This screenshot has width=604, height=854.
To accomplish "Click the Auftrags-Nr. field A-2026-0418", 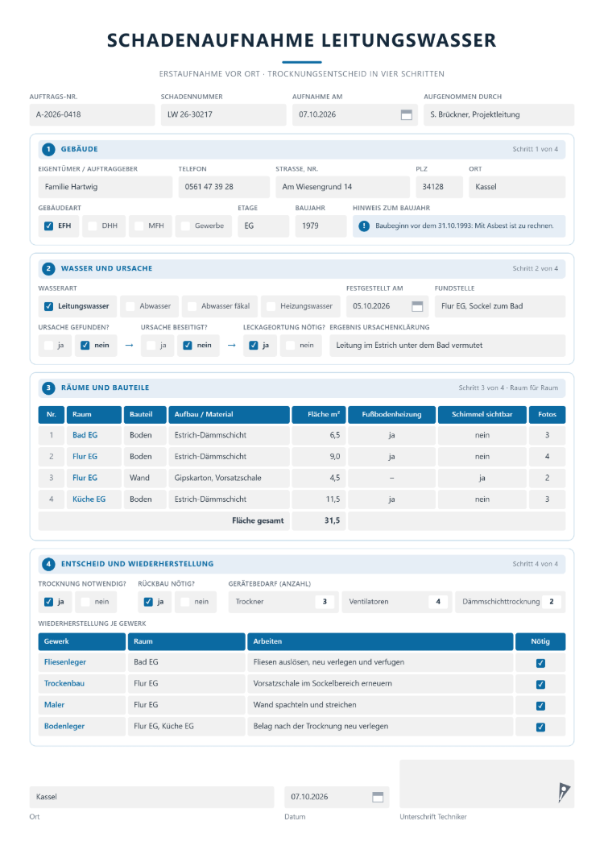I will tap(92, 115).
